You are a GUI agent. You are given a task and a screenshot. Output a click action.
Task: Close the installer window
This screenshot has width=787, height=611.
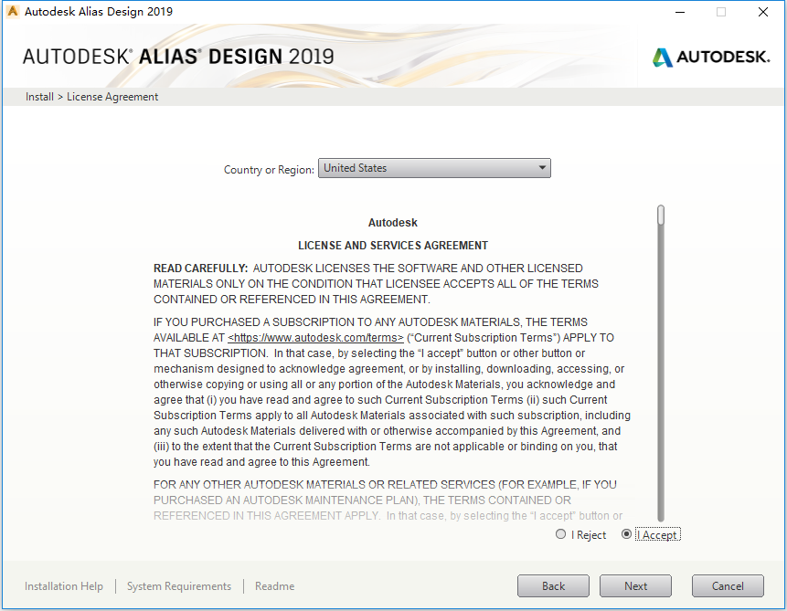click(x=763, y=12)
